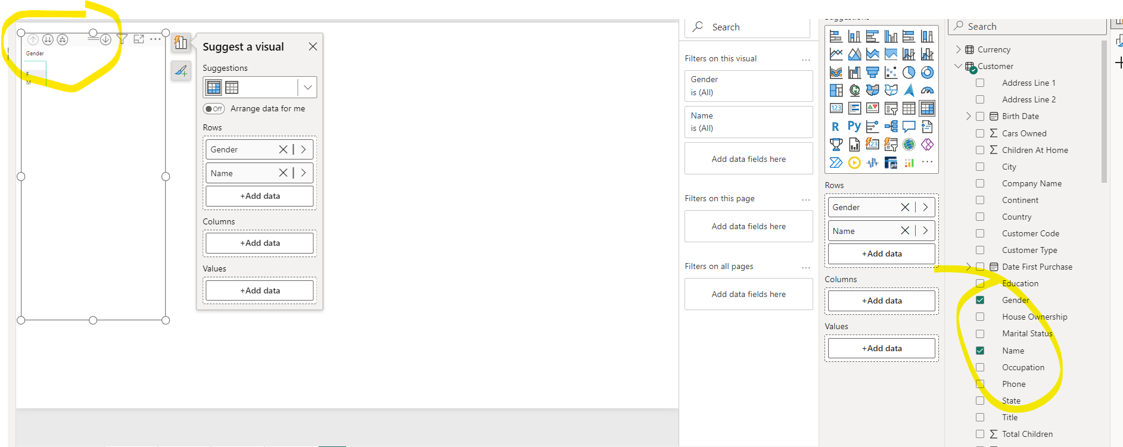Uncheck the Name field checkbox
1123x447 pixels.
pyautogui.click(x=980, y=351)
